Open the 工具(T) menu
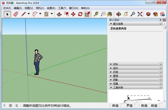This screenshot has width=168, height=110. pos(62,8)
